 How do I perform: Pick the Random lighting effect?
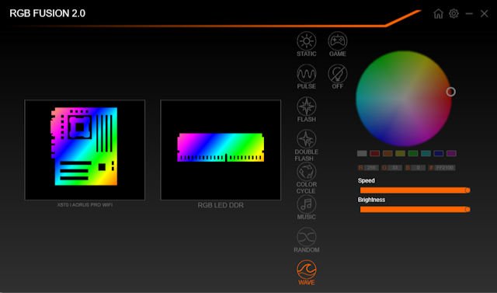(x=306, y=240)
